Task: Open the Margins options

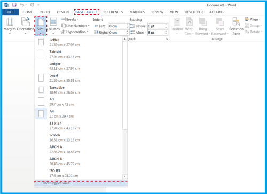Action: 10,26
